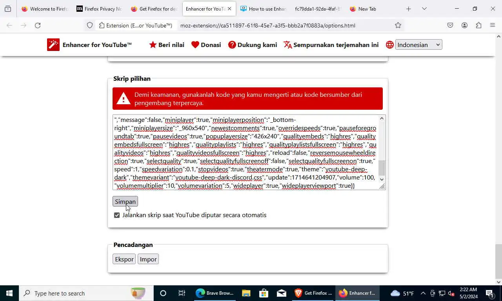This screenshot has height=301, width=502.
Task: Toggle Jalankan skrip saat YouTube diputar checkbox
Action: 117,215
